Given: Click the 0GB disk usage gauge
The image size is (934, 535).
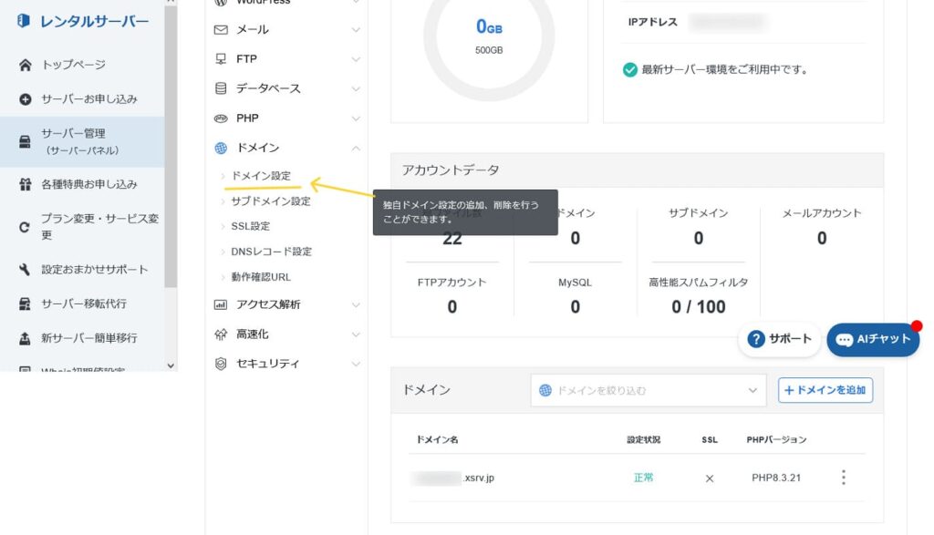Looking at the screenshot, I should click(x=489, y=36).
